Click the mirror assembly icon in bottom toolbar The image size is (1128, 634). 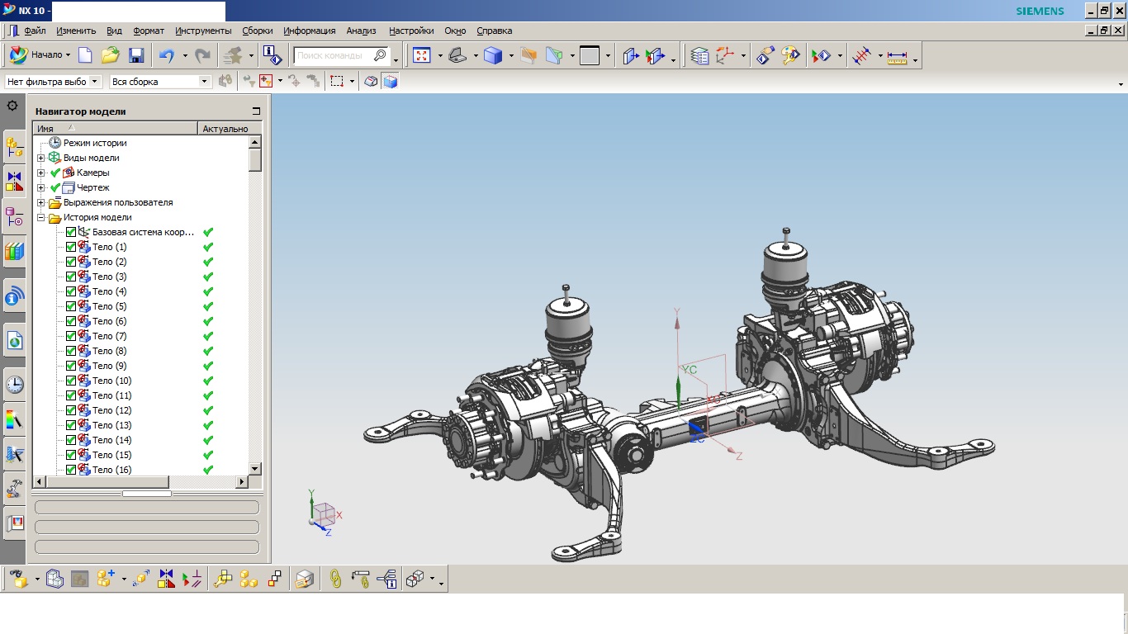point(167,579)
